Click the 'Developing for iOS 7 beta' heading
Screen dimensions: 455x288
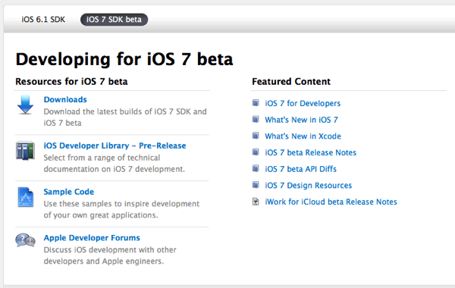124,59
